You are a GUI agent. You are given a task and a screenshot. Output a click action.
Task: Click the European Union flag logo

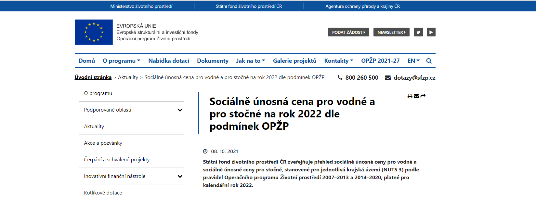click(x=94, y=32)
